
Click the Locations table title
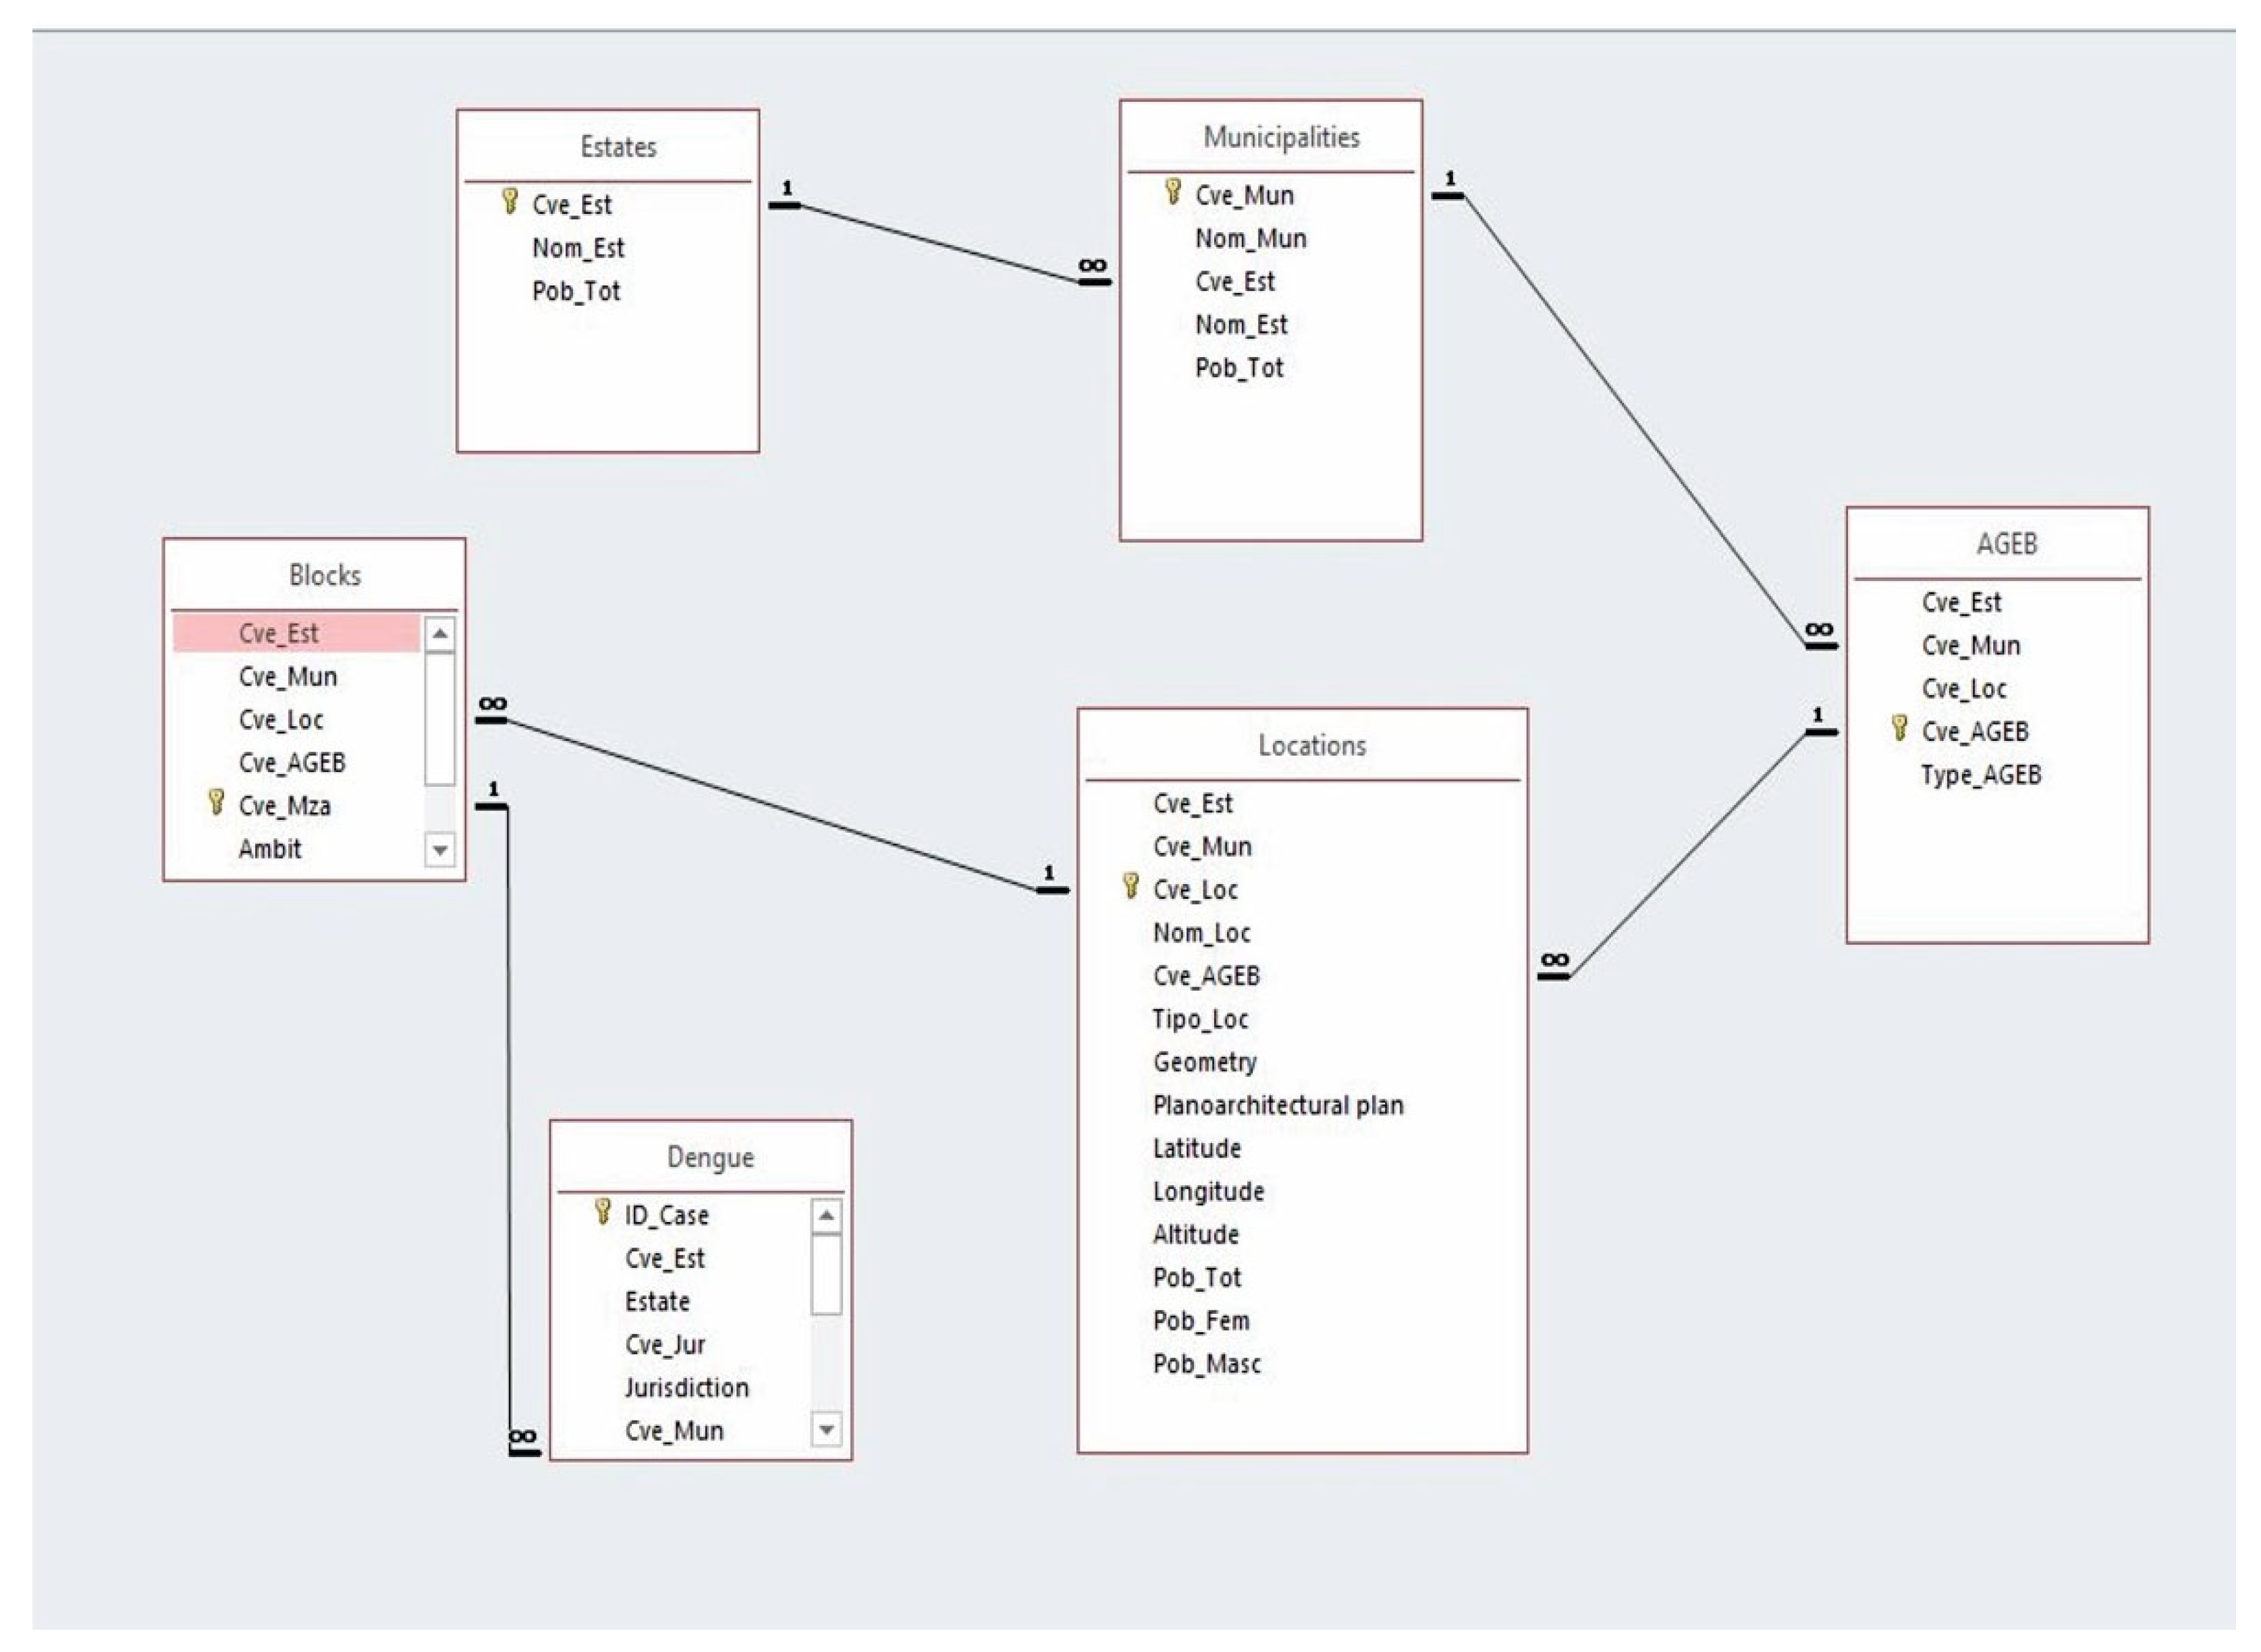[x=1311, y=746]
